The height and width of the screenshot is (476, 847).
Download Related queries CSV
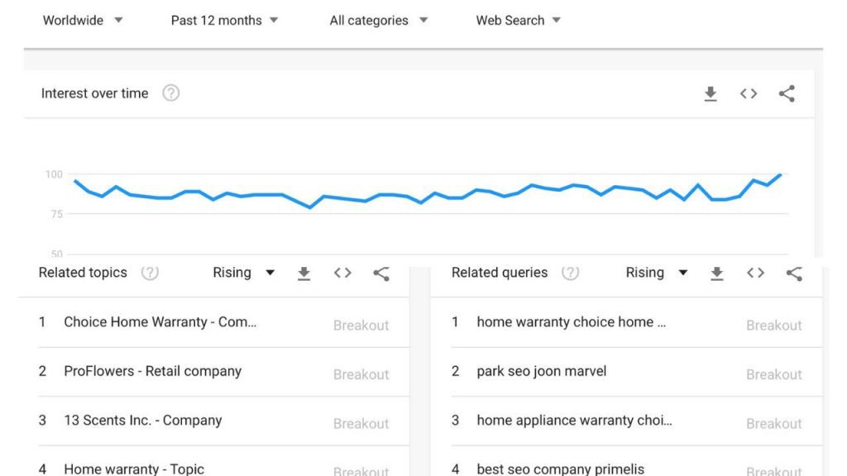(x=717, y=274)
